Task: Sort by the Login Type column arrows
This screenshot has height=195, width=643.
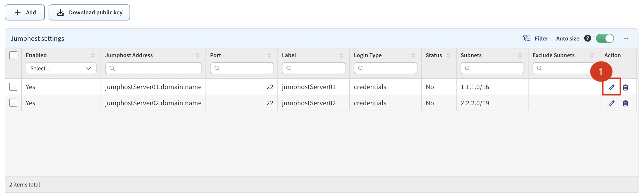Action: click(413, 55)
